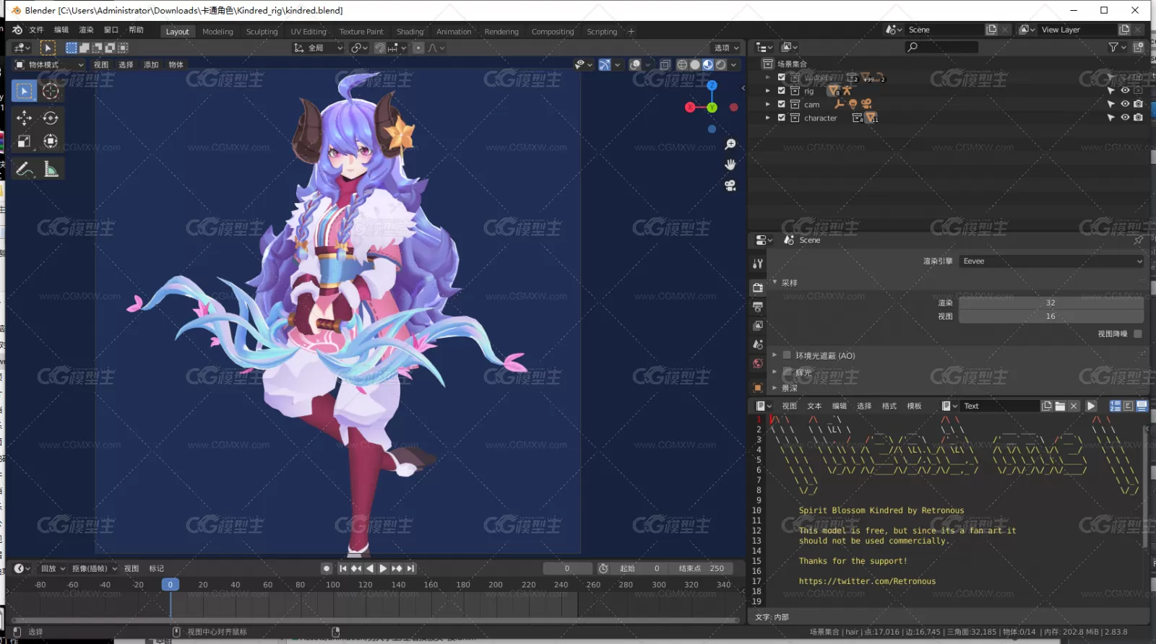This screenshot has height=644, width=1156.
Task: Expand the character collection tree
Action: (767, 118)
